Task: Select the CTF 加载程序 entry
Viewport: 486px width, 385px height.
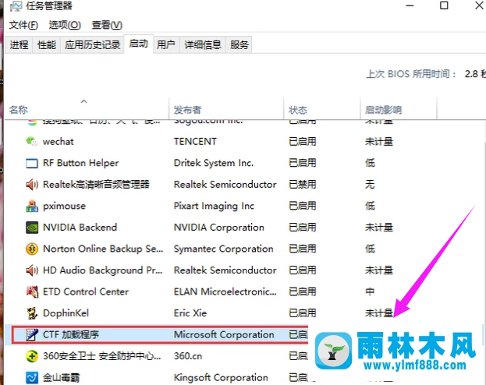Action: [71, 334]
